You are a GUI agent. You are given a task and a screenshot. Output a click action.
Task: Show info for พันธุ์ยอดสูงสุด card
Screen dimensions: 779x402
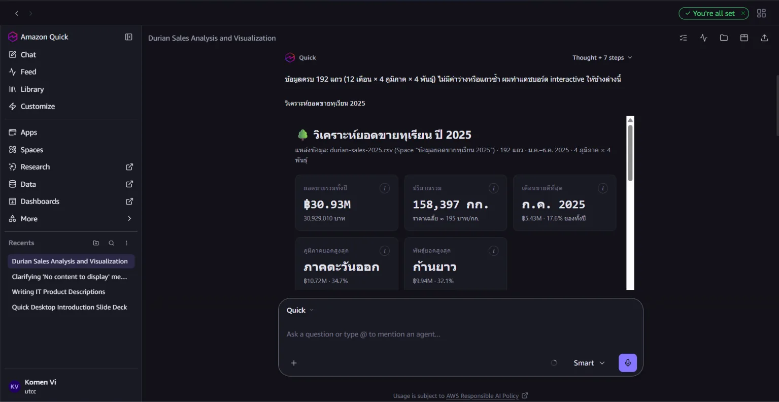493,251
